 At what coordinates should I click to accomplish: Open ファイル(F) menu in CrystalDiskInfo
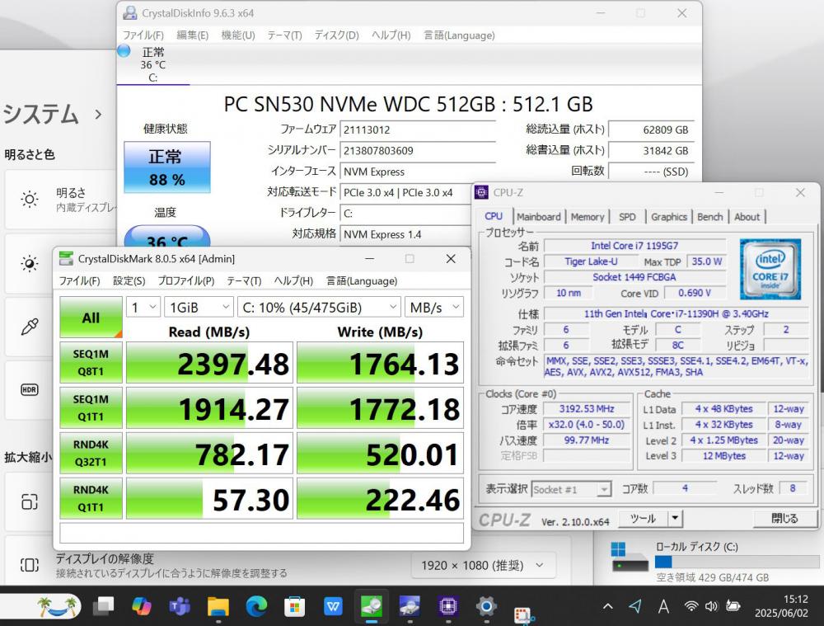point(143,35)
